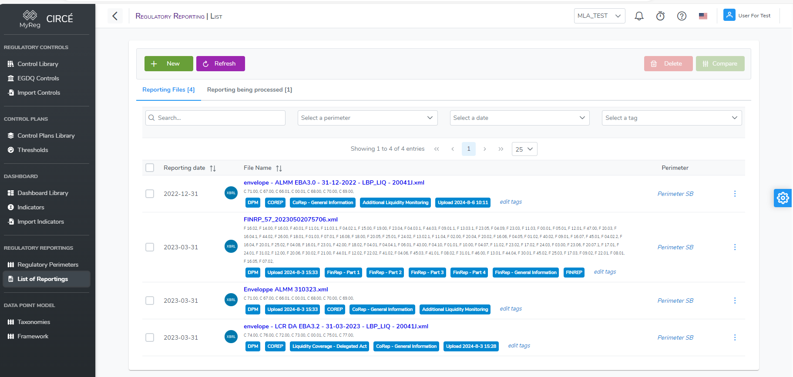Open the US flag language selector
Screen dimensions: 793x377
coord(703,16)
